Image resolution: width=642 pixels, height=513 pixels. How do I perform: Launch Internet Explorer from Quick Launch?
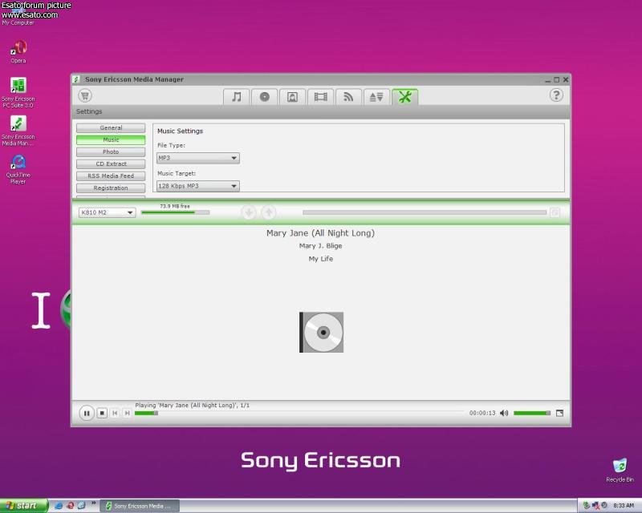click(x=59, y=506)
